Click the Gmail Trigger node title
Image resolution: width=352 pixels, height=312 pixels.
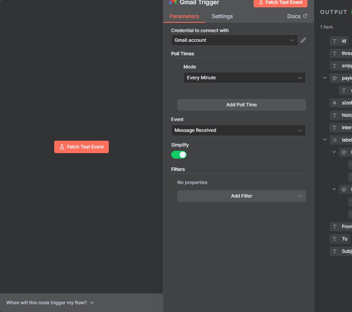[x=199, y=2]
